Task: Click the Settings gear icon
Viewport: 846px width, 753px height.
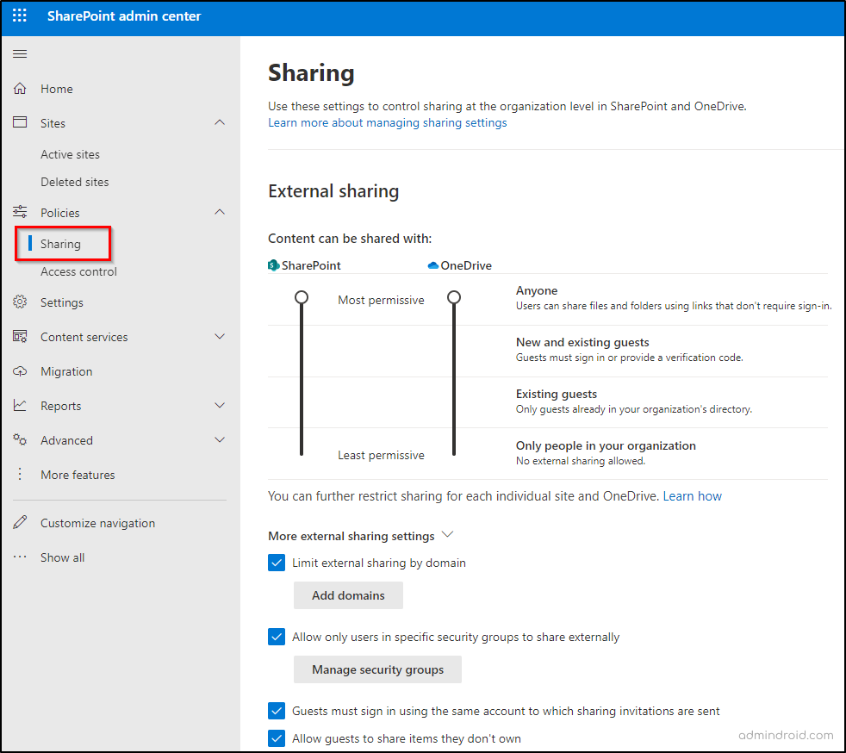Action: click(x=20, y=302)
